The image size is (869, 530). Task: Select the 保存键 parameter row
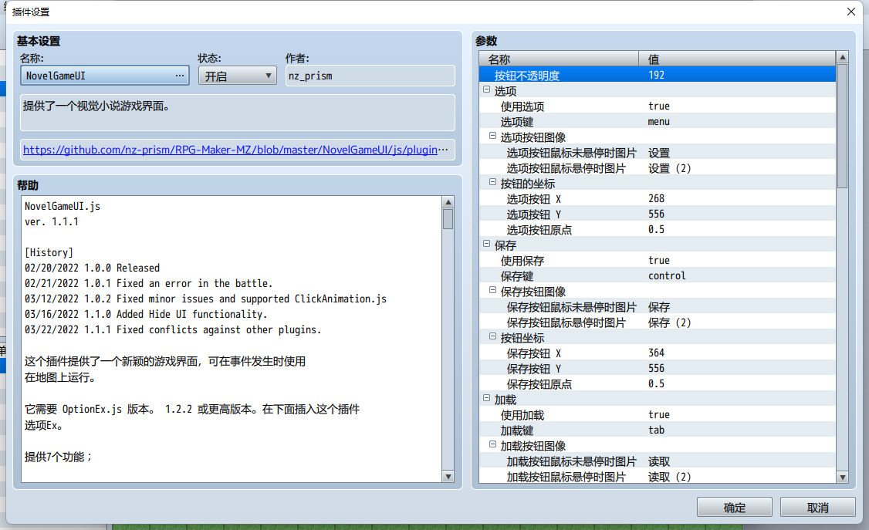point(658,275)
